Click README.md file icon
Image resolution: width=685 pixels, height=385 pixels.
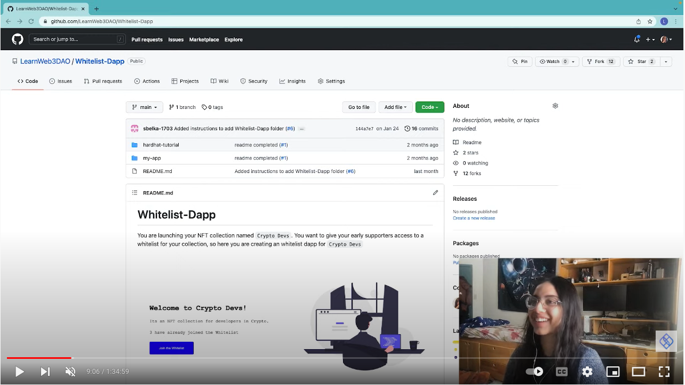(x=134, y=171)
